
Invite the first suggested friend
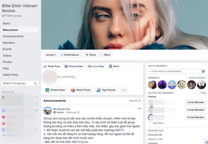pyautogui.click(x=196, y=102)
